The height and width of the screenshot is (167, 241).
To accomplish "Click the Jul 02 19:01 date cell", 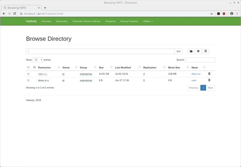I will coord(122,74).
